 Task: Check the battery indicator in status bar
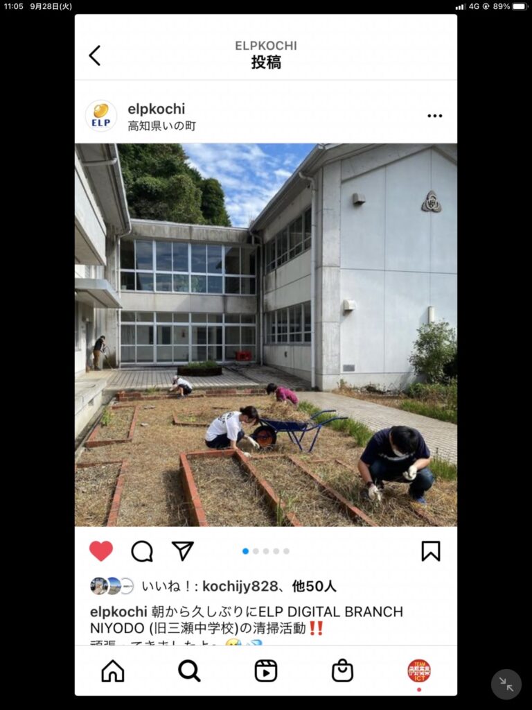(520, 6)
